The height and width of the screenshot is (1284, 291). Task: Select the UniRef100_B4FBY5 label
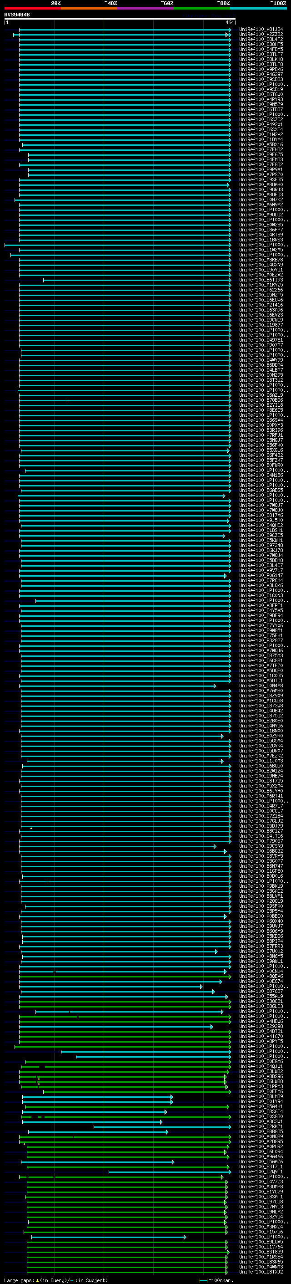click(x=261, y=49)
